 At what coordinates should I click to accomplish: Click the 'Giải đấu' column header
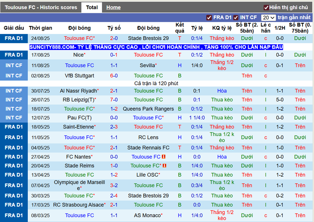14,28
